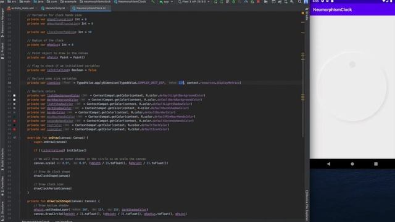The width and height of the screenshot is (395, 222).
Task: Collapse the onDraw function fold marker
Action: click(20, 138)
